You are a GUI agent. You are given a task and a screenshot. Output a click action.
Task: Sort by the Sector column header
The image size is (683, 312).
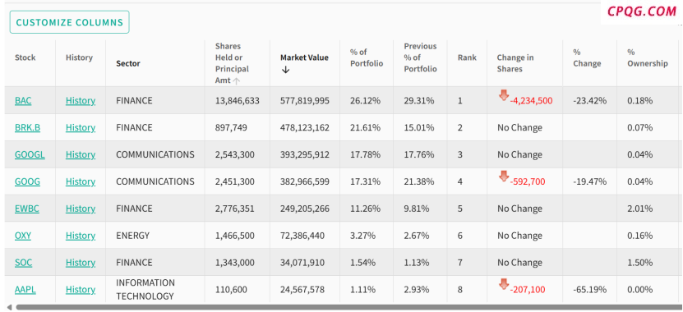click(128, 63)
